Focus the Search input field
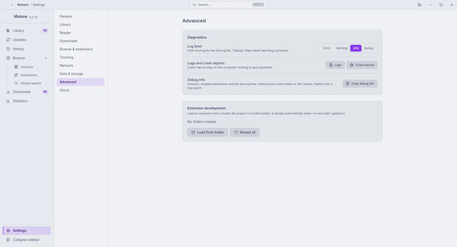The height and width of the screenshot is (247, 457). tap(228, 5)
